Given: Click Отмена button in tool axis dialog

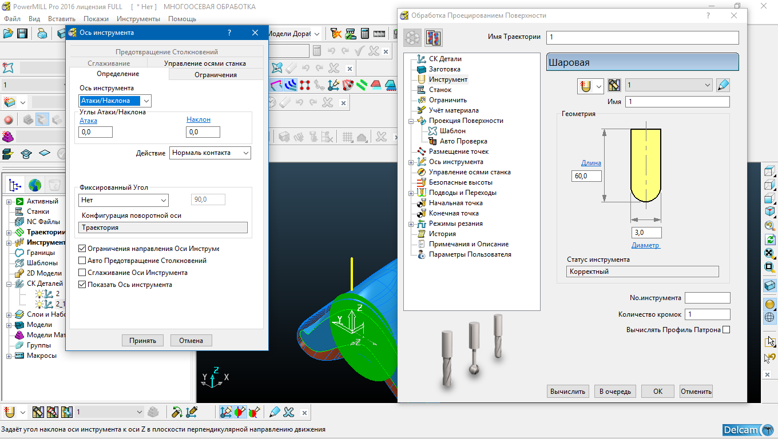Looking at the screenshot, I should pyautogui.click(x=191, y=341).
